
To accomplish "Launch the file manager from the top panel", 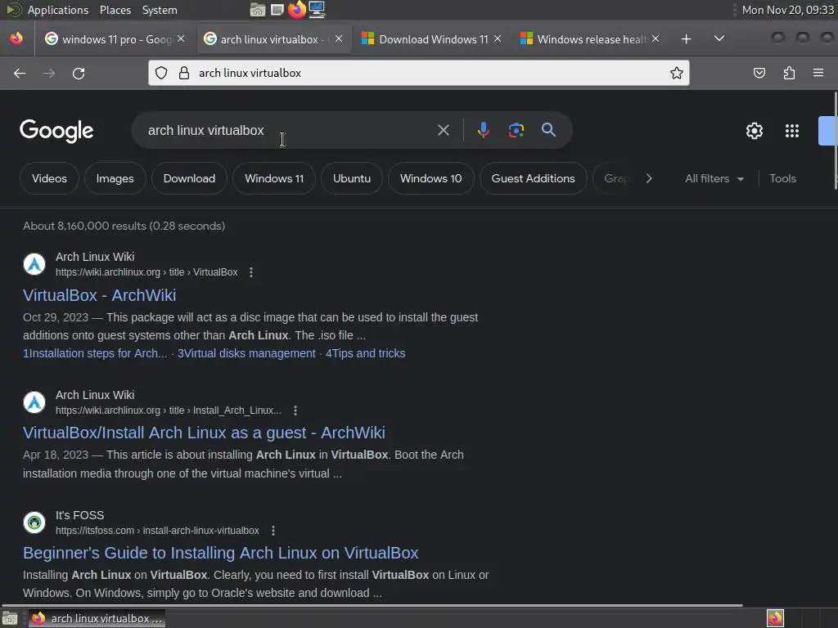I will point(258,10).
